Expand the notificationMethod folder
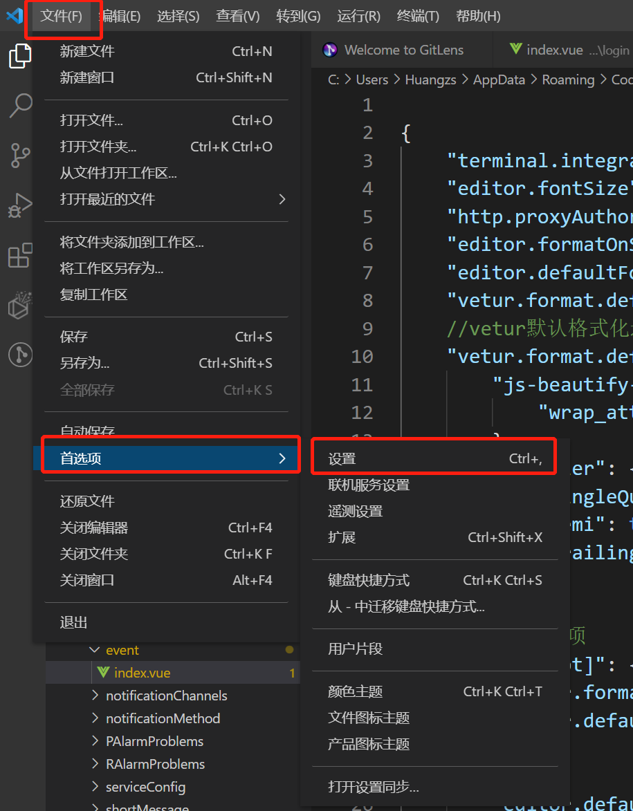The height and width of the screenshot is (811, 633). point(172,718)
